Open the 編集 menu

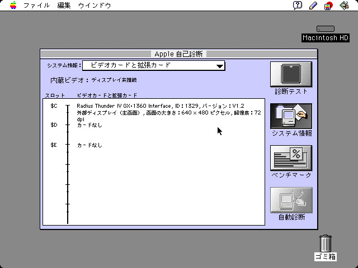[64, 5]
